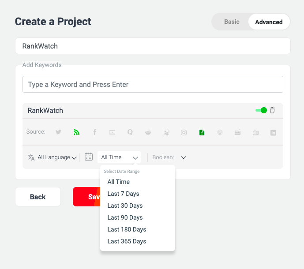Choose Last 30 Days option
The image size is (304, 269).
(x=125, y=205)
